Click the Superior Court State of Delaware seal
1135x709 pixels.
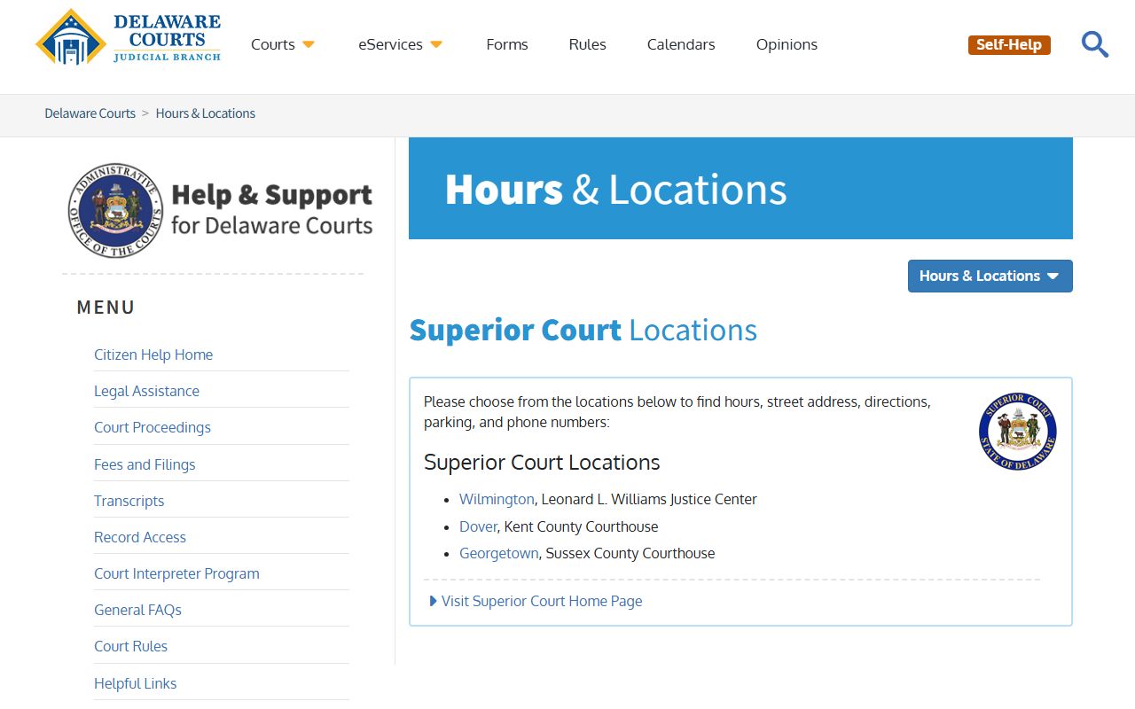click(1018, 432)
